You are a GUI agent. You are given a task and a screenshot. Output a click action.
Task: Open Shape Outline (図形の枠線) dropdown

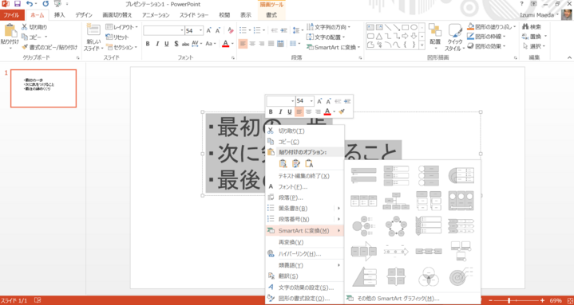click(486, 37)
